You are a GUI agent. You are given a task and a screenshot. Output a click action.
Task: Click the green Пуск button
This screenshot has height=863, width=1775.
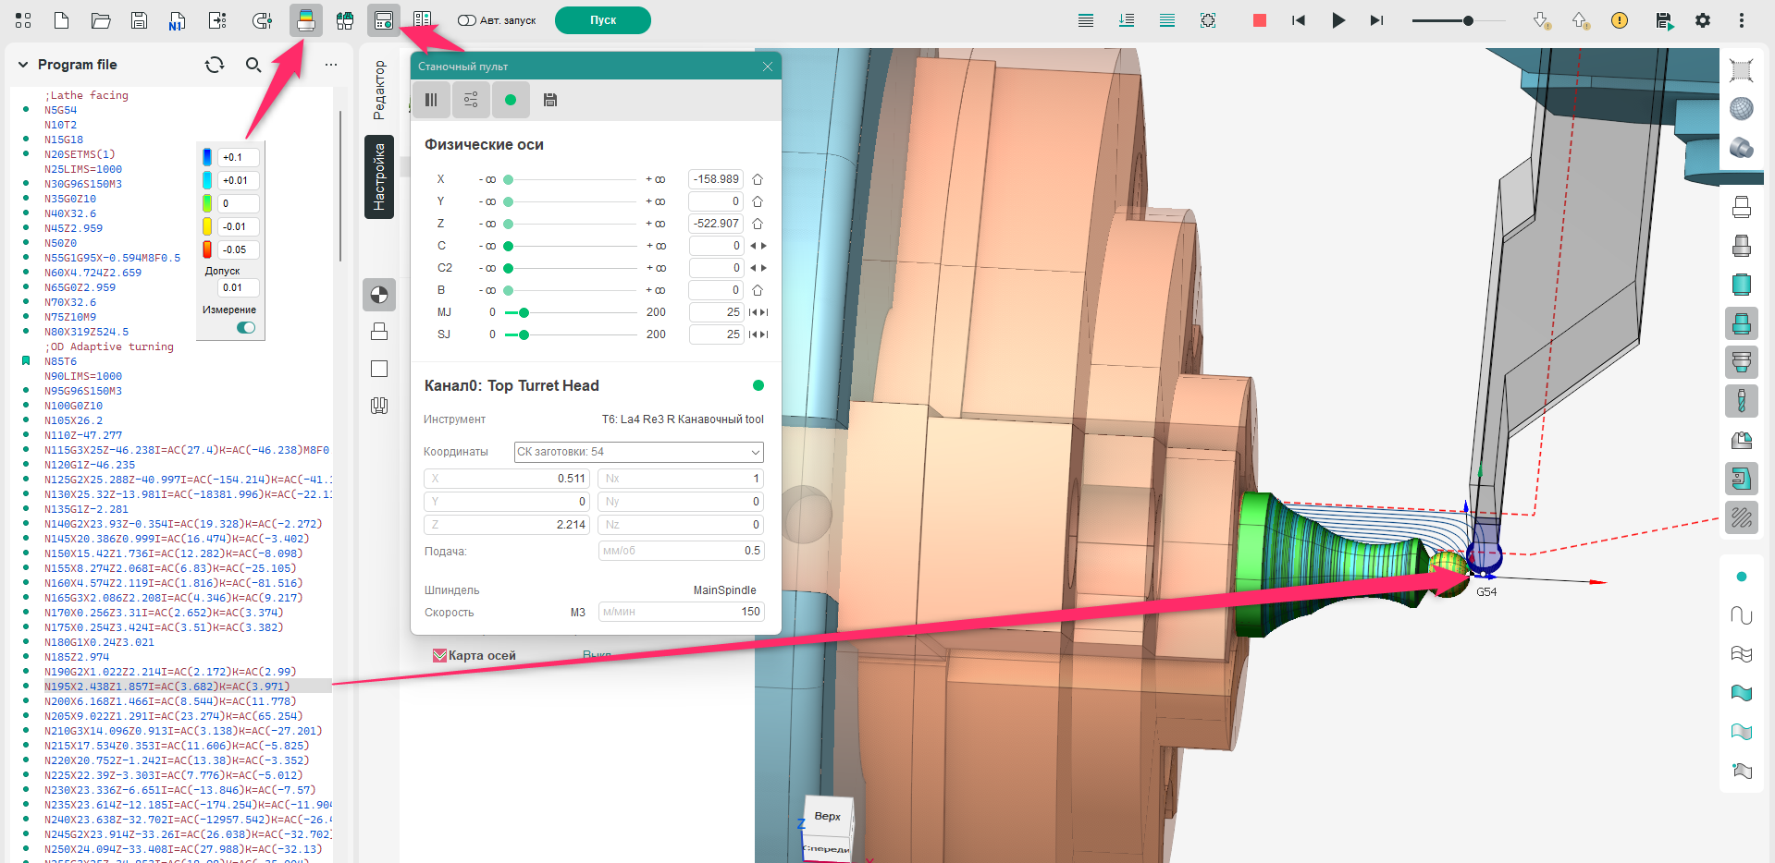click(602, 20)
